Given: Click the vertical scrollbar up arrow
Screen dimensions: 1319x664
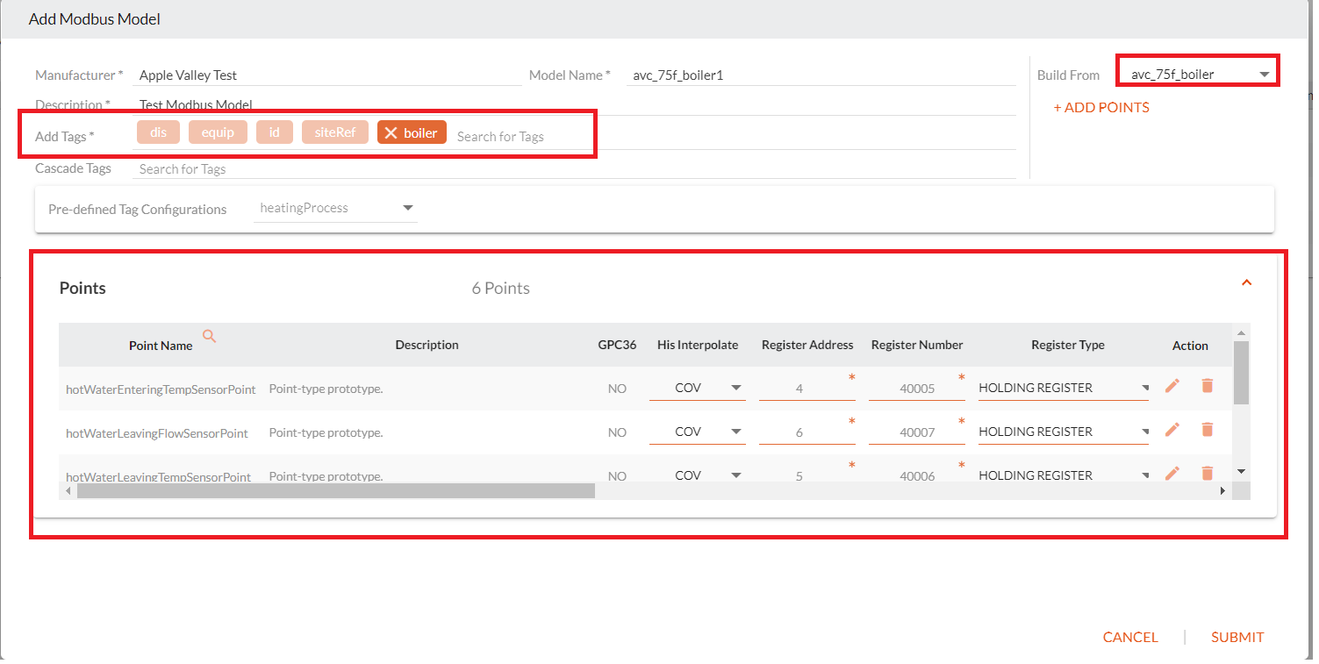Looking at the screenshot, I should pyautogui.click(x=1241, y=332).
